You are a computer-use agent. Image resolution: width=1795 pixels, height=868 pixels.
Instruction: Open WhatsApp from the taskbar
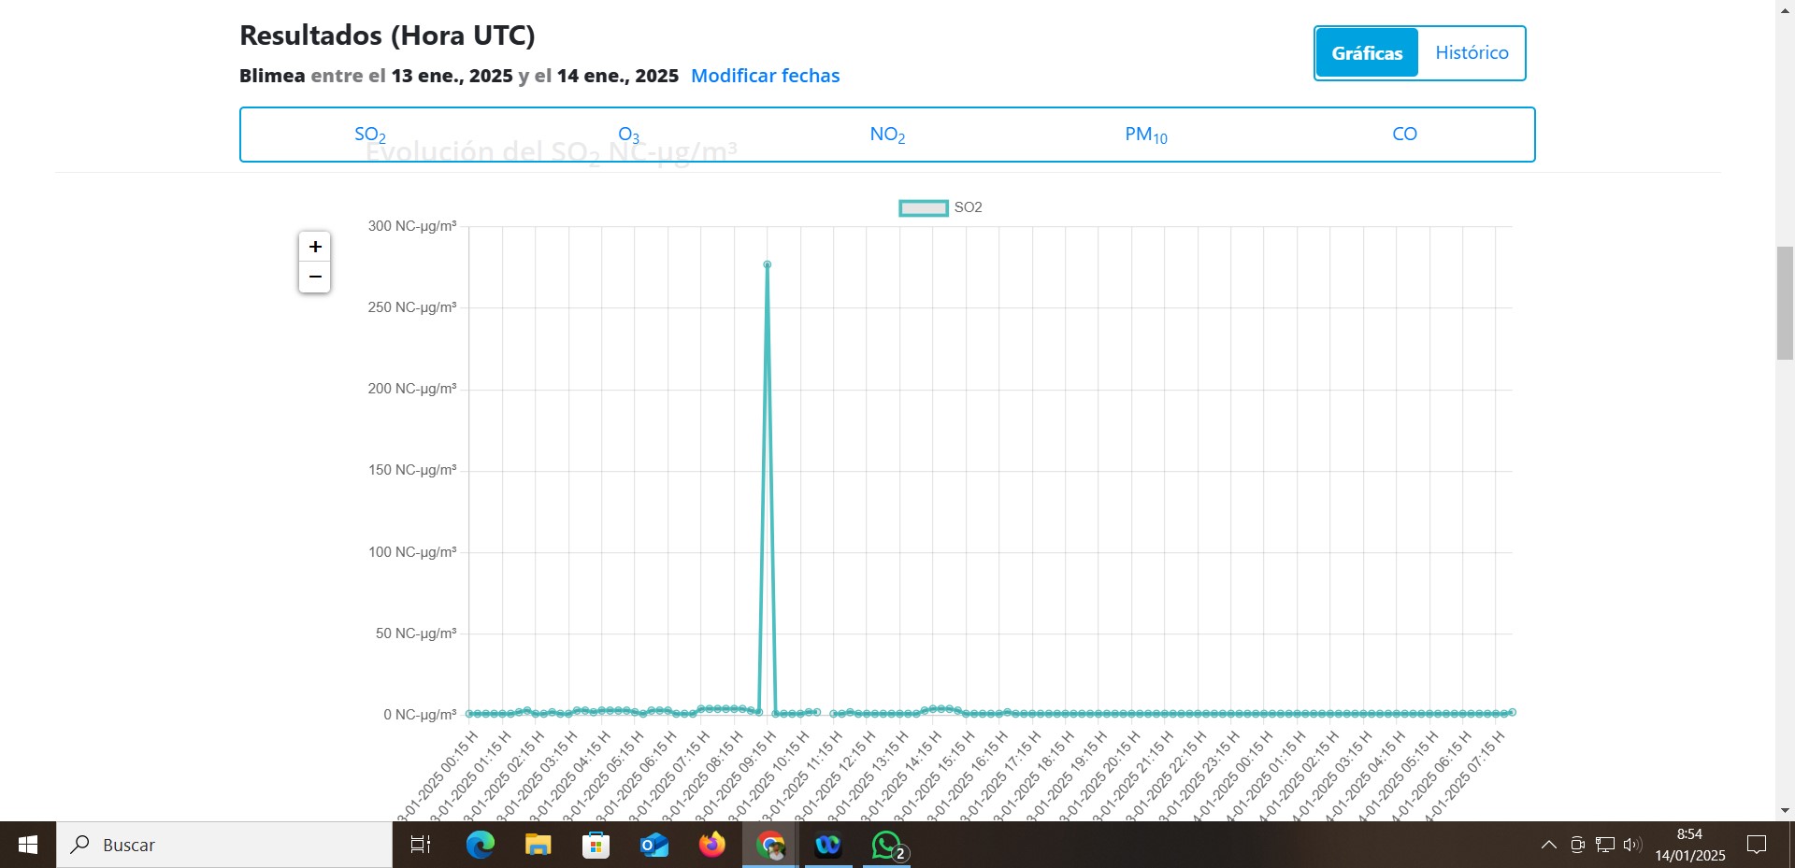coord(885,846)
